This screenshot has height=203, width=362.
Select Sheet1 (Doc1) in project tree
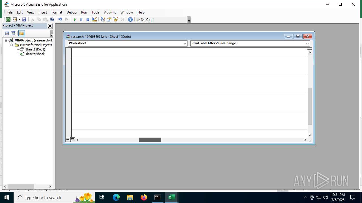(x=35, y=49)
